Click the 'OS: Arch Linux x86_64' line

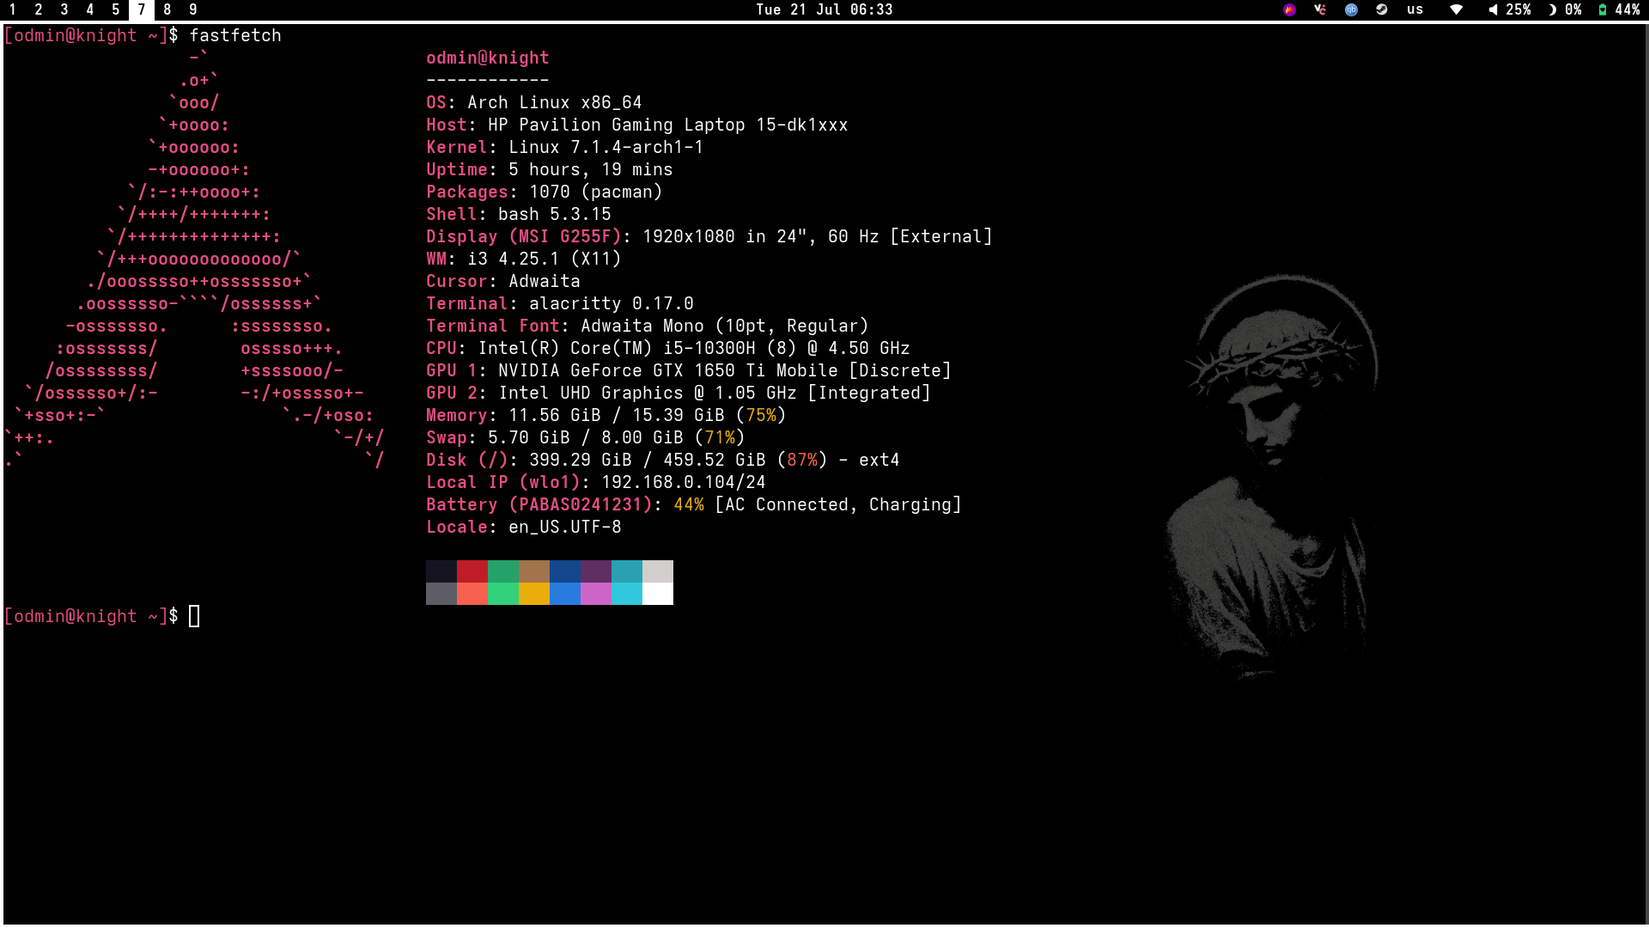(x=534, y=102)
